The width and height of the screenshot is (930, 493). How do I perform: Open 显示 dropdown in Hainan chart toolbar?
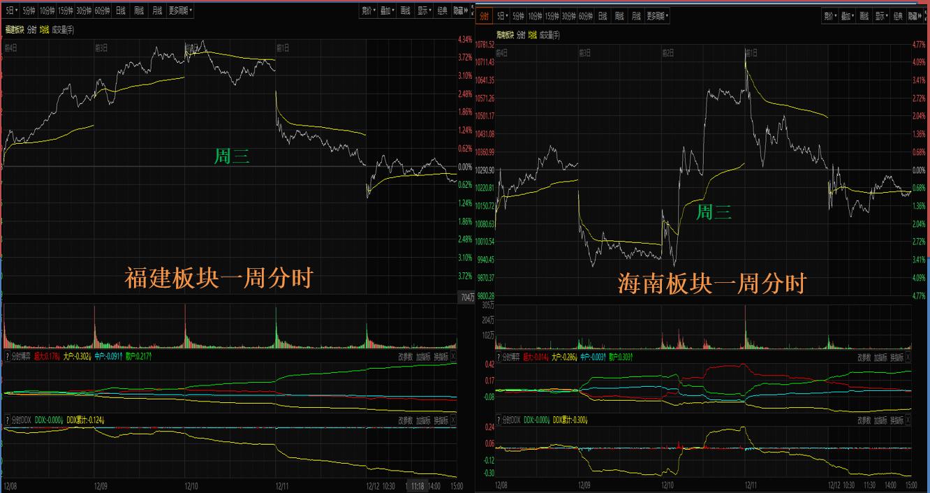(x=881, y=16)
